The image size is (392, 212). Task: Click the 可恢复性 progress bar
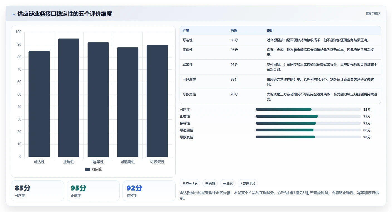click(308, 137)
